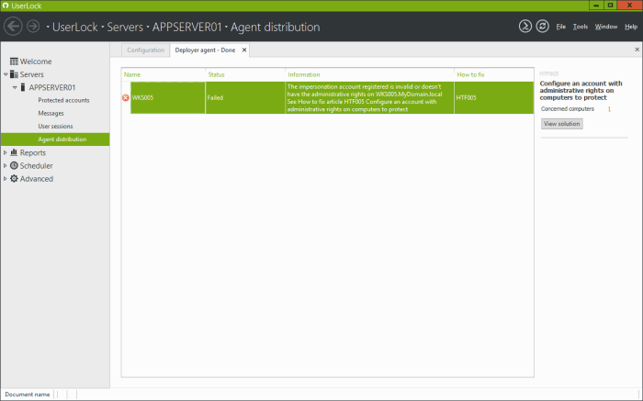Switch to the Configuration tab
The width and height of the screenshot is (643, 401).
(x=145, y=50)
